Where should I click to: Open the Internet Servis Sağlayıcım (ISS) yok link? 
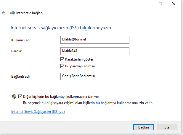[38, 112]
